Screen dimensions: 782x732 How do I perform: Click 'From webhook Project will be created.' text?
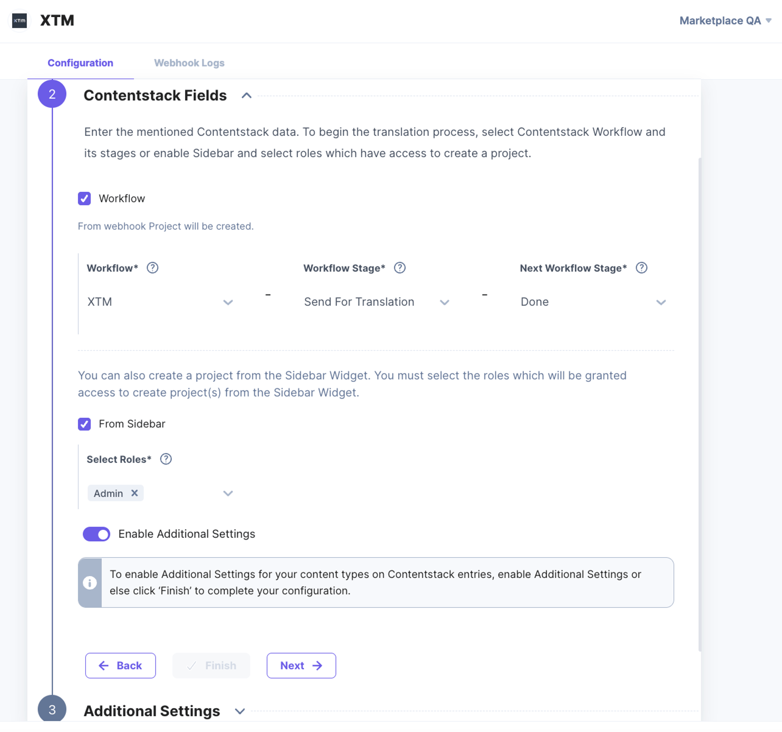click(x=166, y=226)
